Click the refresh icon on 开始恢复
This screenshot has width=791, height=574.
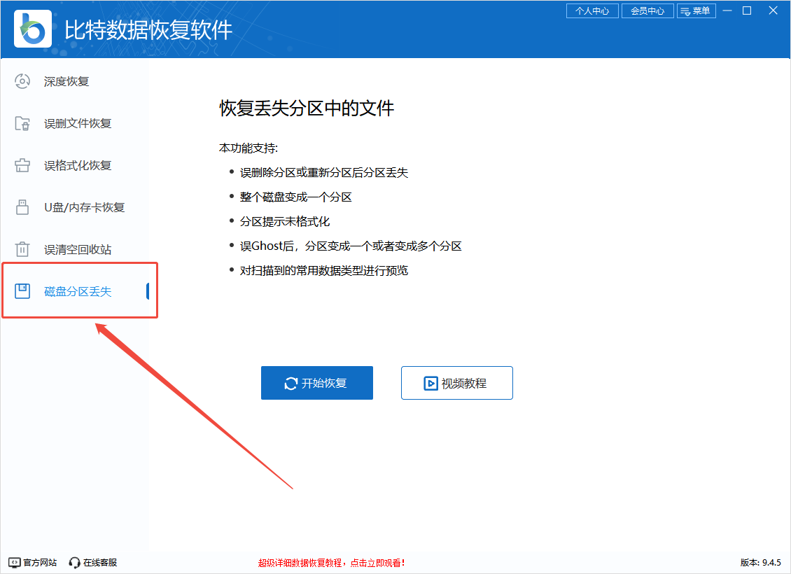coord(291,384)
